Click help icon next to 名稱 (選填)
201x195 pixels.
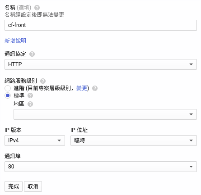pos(37,8)
